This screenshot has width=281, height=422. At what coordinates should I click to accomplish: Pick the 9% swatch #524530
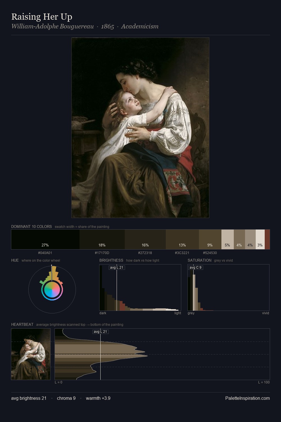(x=210, y=239)
